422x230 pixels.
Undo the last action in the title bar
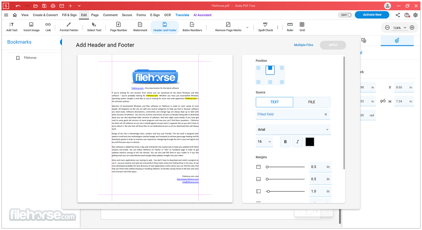18,6
